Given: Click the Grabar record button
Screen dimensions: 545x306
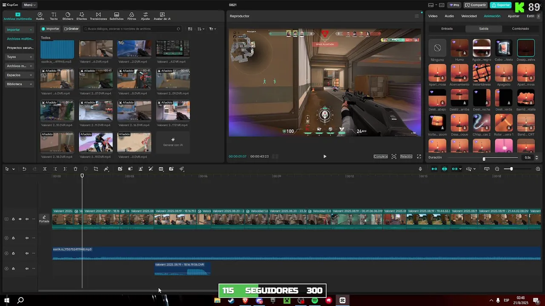Looking at the screenshot, I should (x=71, y=29).
